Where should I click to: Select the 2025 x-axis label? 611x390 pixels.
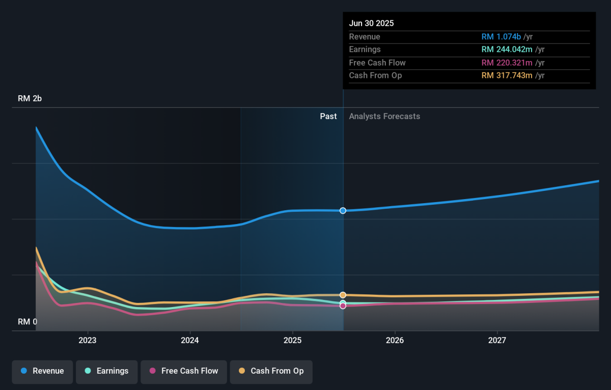292,340
